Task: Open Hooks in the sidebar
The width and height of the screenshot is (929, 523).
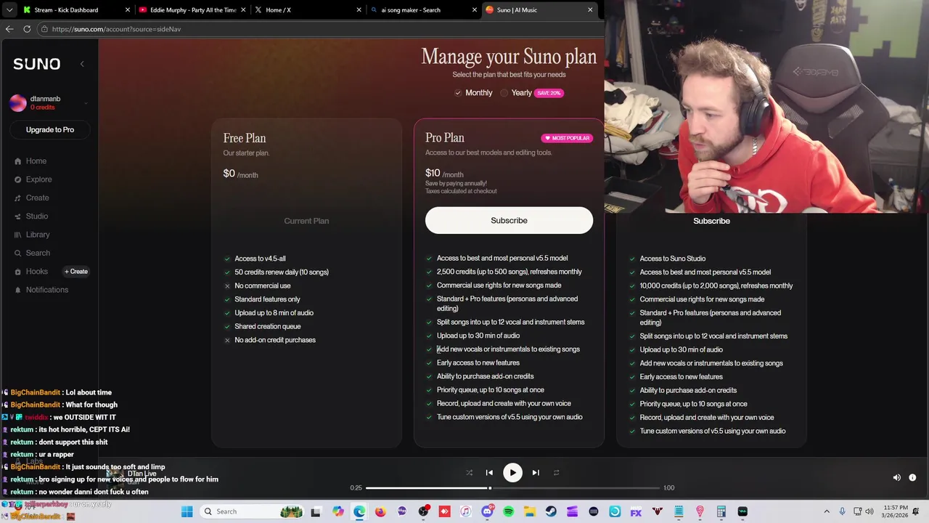Action: (x=31, y=272)
